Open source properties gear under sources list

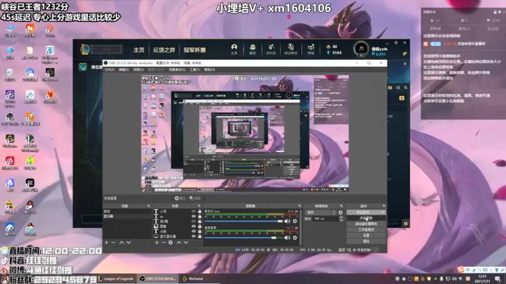pyautogui.click(x=170, y=242)
